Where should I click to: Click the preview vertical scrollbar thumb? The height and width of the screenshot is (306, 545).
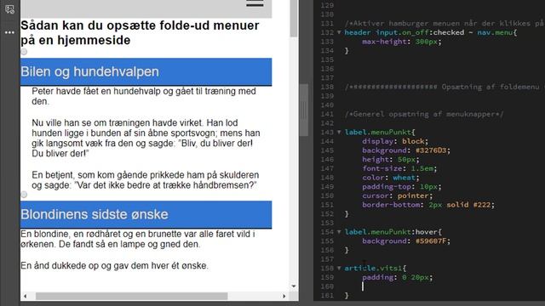point(294,18)
